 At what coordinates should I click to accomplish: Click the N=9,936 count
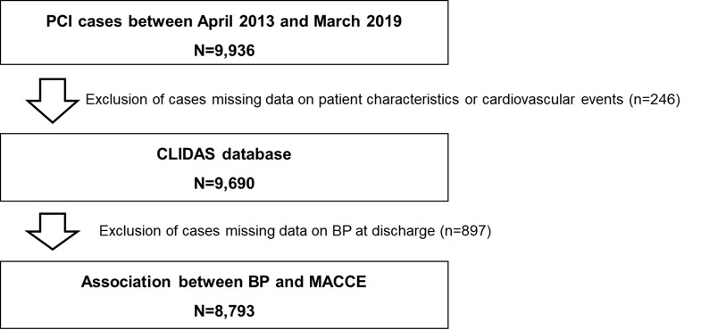coord(224,50)
